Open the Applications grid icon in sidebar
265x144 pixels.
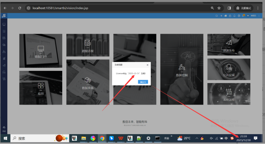[4, 31]
